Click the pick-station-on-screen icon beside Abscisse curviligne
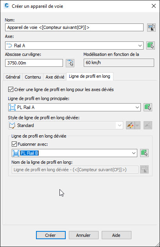The height and width of the screenshot is (247, 160). click(70, 63)
